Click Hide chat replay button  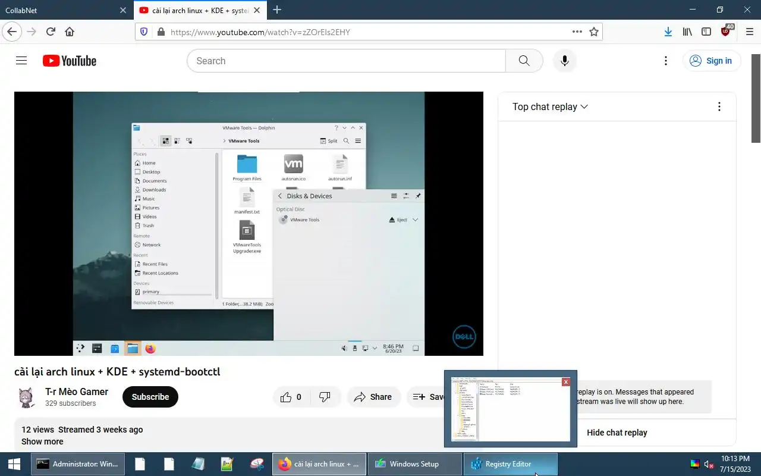click(617, 433)
